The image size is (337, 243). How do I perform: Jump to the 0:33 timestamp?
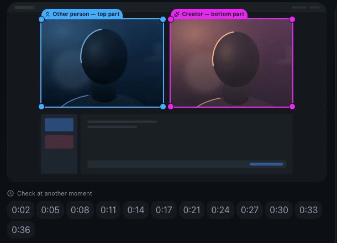point(308,210)
